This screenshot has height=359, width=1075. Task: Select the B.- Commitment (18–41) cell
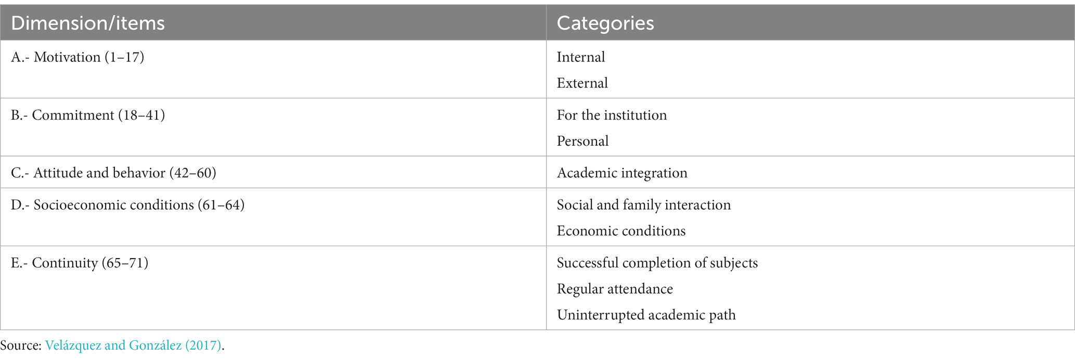click(x=273, y=127)
